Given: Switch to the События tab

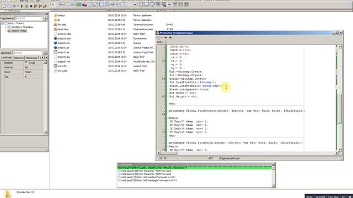Looking at the screenshot, I should coord(18,58).
